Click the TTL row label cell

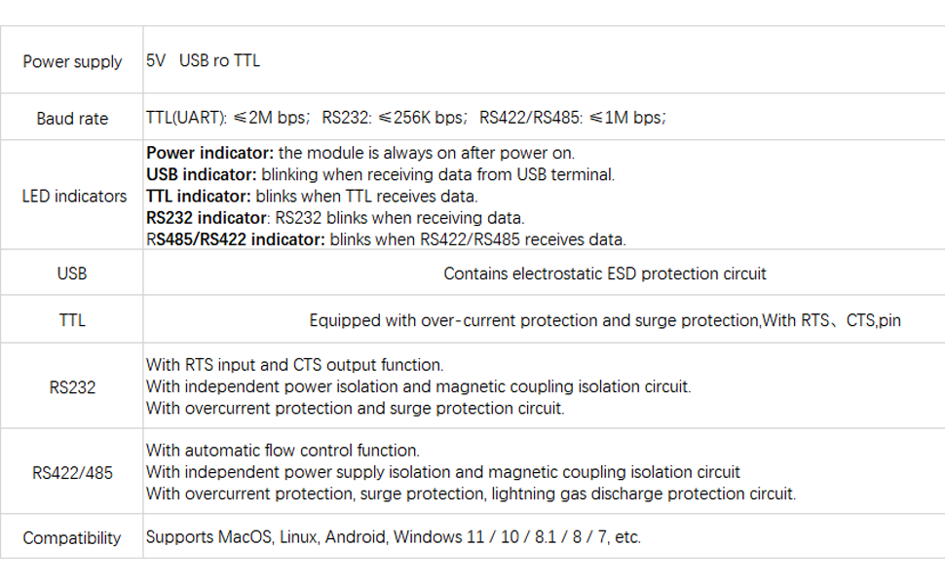[x=72, y=319]
